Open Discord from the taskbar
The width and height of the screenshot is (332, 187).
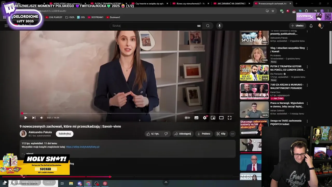click(80, 183)
